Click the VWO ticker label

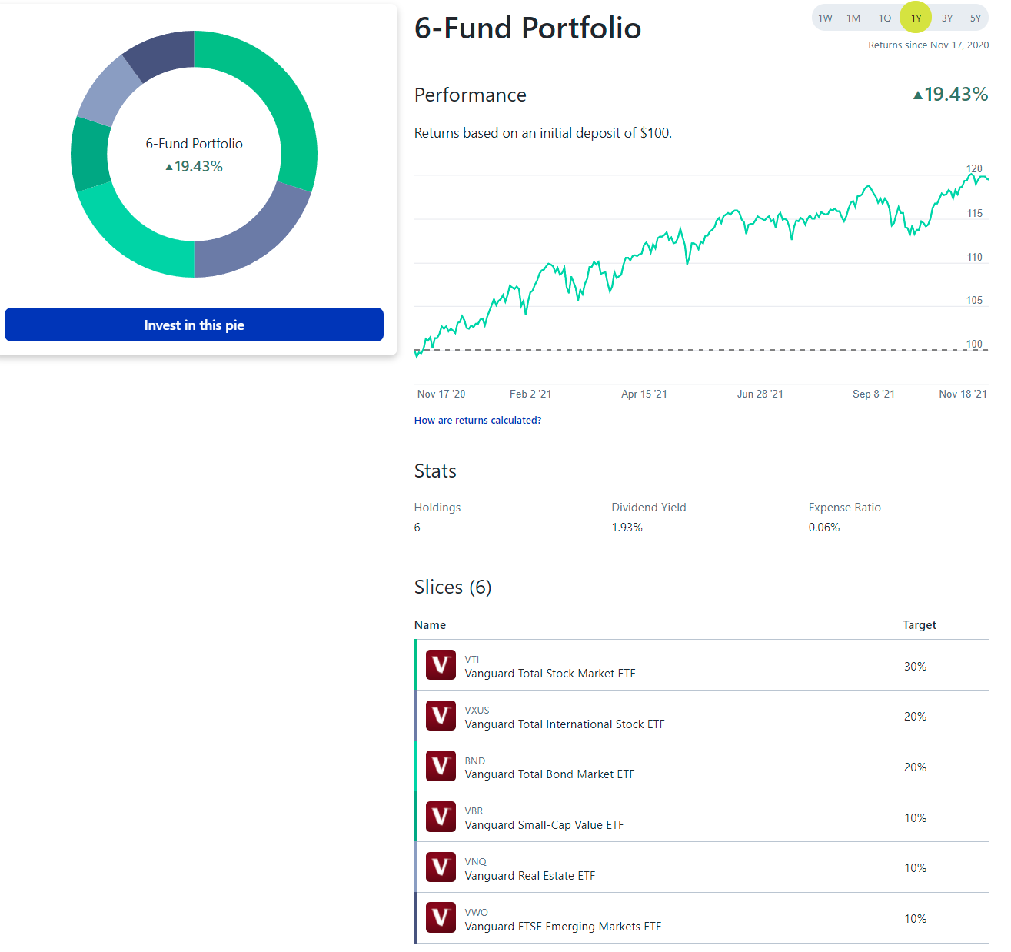pos(477,912)
